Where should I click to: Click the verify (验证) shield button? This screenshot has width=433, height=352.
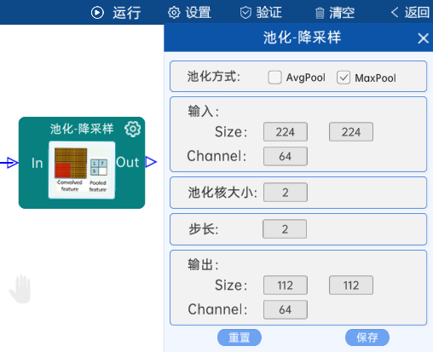(x=261, y=13)
